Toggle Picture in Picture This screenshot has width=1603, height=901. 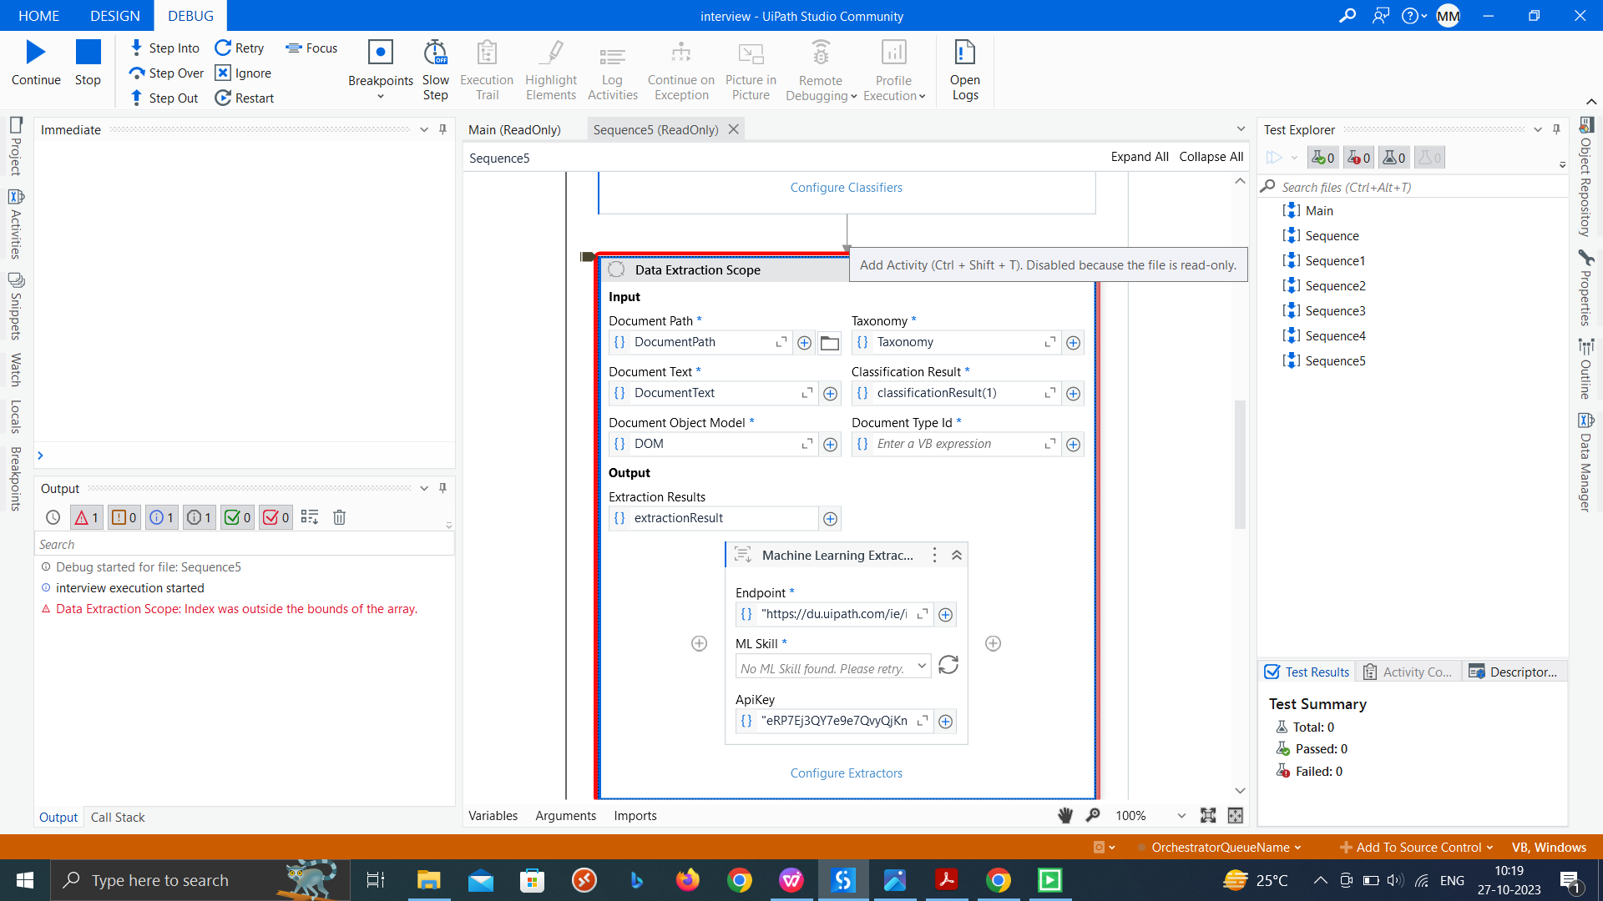(x=751, y=70)
